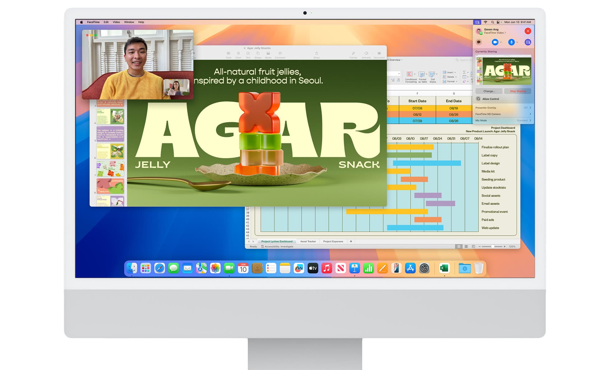
Task: Open the Video menu
Action: 116,22
